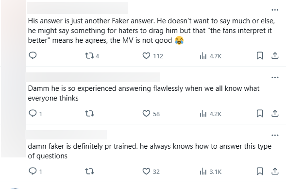Open more options for 'pr trained' tweet
The height and width of the screenshot is (189, 286).
[275, 136]
